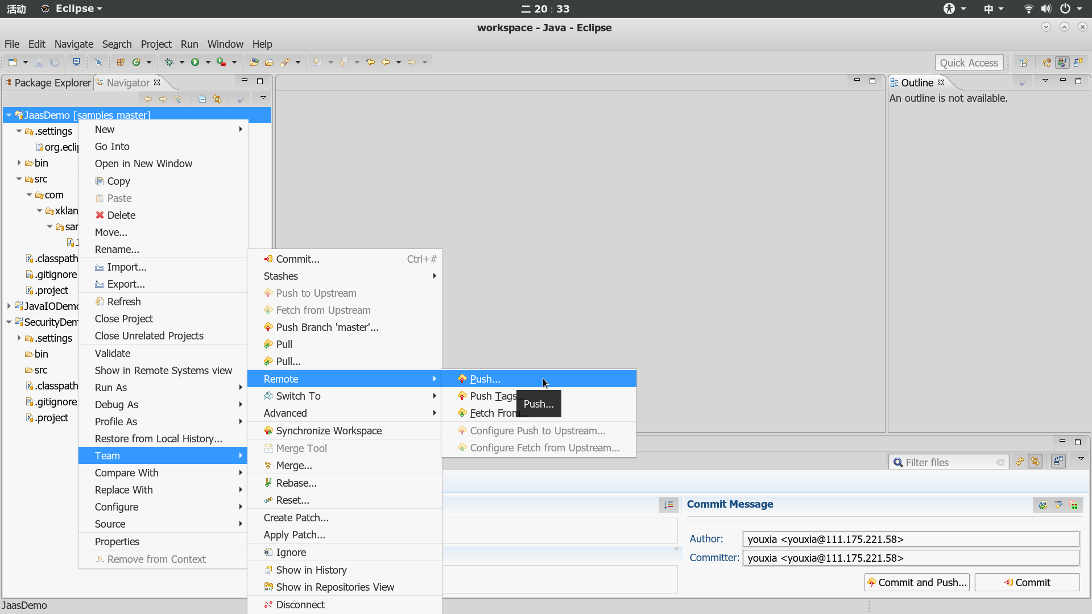The width and height of the screenshot is (1092, 614).
Task: Toggle Add Signed-off-by
Action: click(x=1058, y=505)
